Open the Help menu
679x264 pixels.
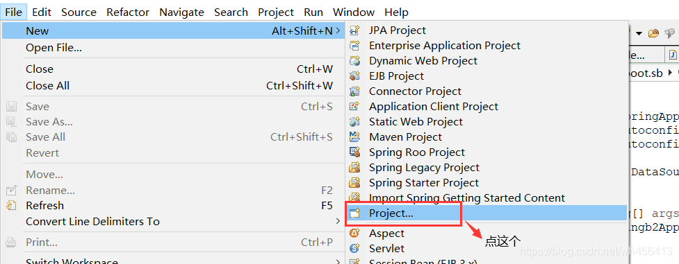396,12
